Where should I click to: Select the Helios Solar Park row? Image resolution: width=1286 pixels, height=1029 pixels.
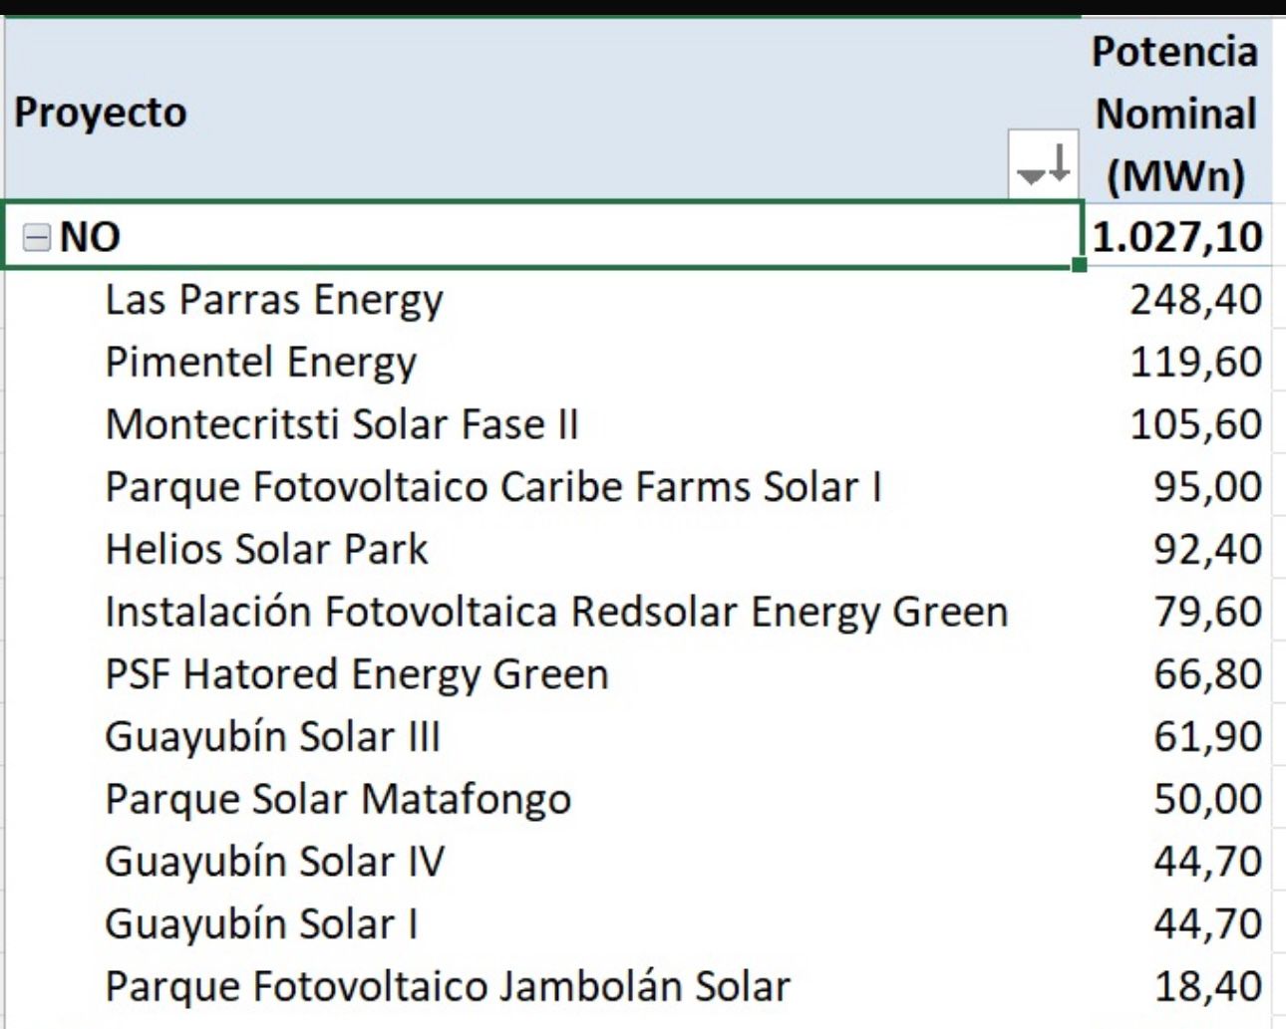click(x=266, y=550)
